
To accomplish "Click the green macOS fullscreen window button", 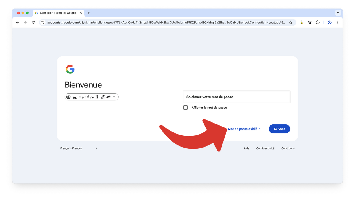I will (27, 13).
